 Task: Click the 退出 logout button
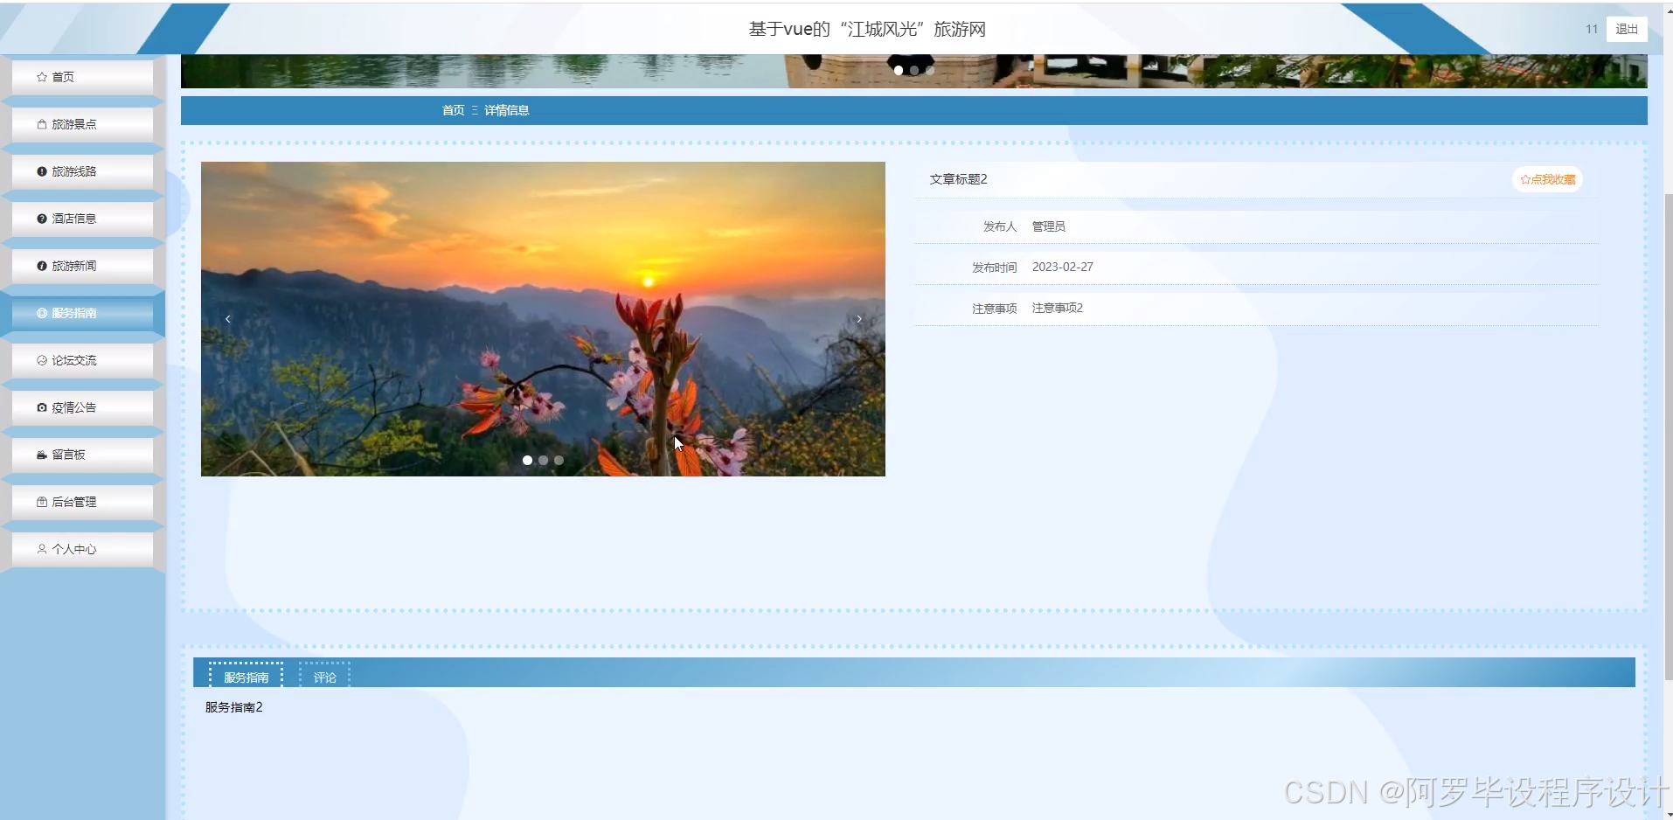[x=1627, y=29]
